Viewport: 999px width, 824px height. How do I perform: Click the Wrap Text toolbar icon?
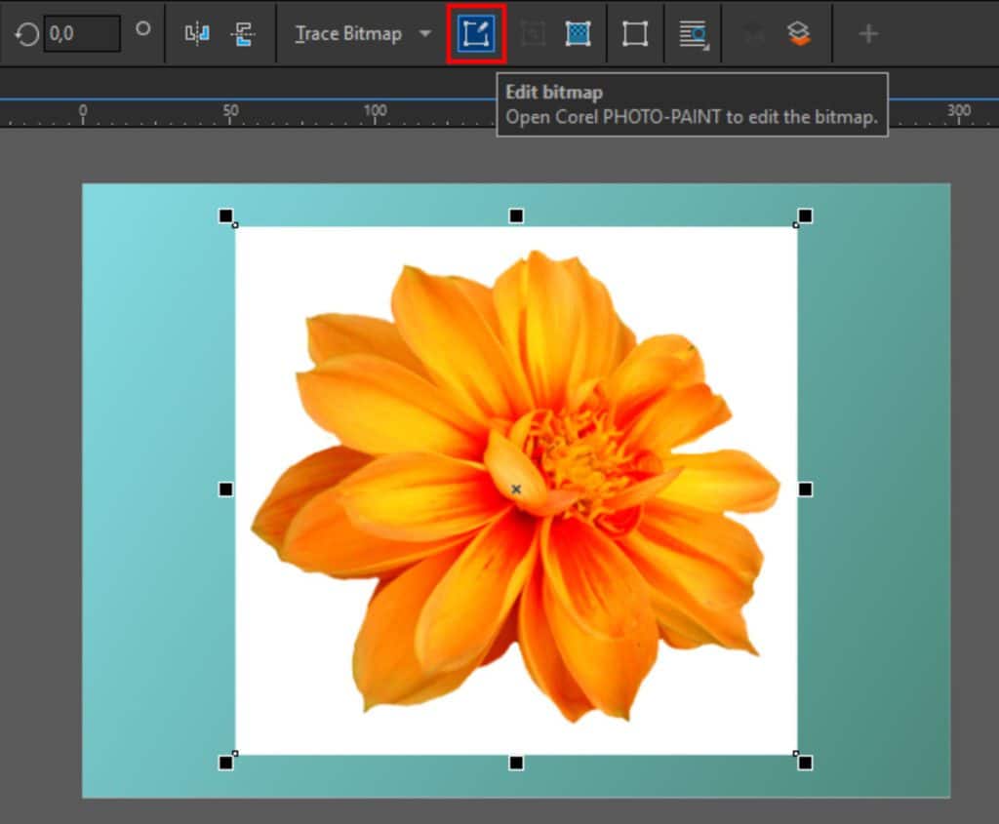pyautogui.click(x=693, y=34)
